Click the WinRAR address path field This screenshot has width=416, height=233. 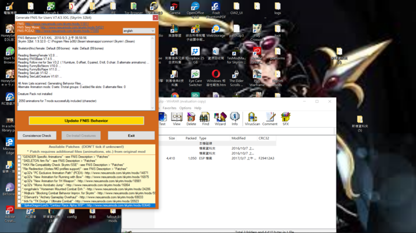click(246, 131)
